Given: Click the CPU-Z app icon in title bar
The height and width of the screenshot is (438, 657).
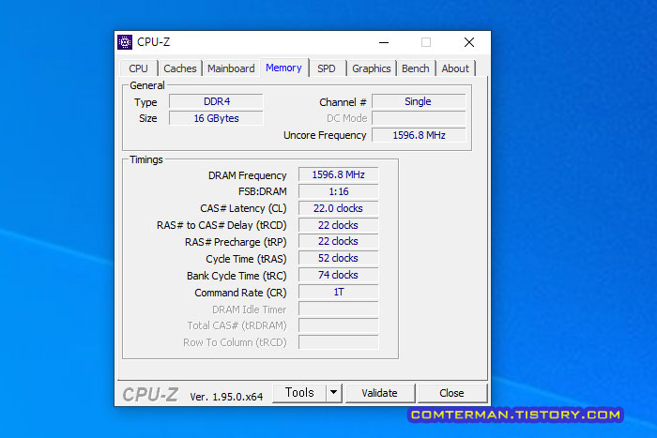Looking at the screenshot, I should [125, 42].
